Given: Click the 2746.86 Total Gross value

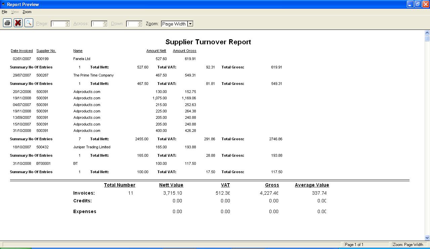Looking at the screenshot, I should 276,139.
